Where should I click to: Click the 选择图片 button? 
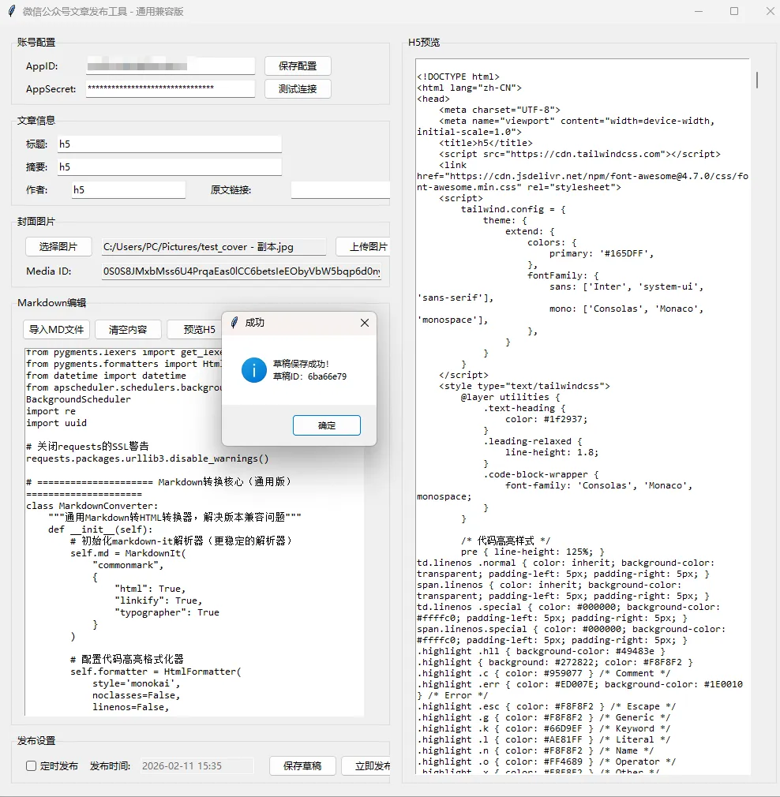(58, 246)
